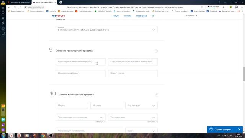The height and width of the screenshot is (138, 245).
Task: Expand Тип двигателя dropdown
Action: tap(133, 117)
